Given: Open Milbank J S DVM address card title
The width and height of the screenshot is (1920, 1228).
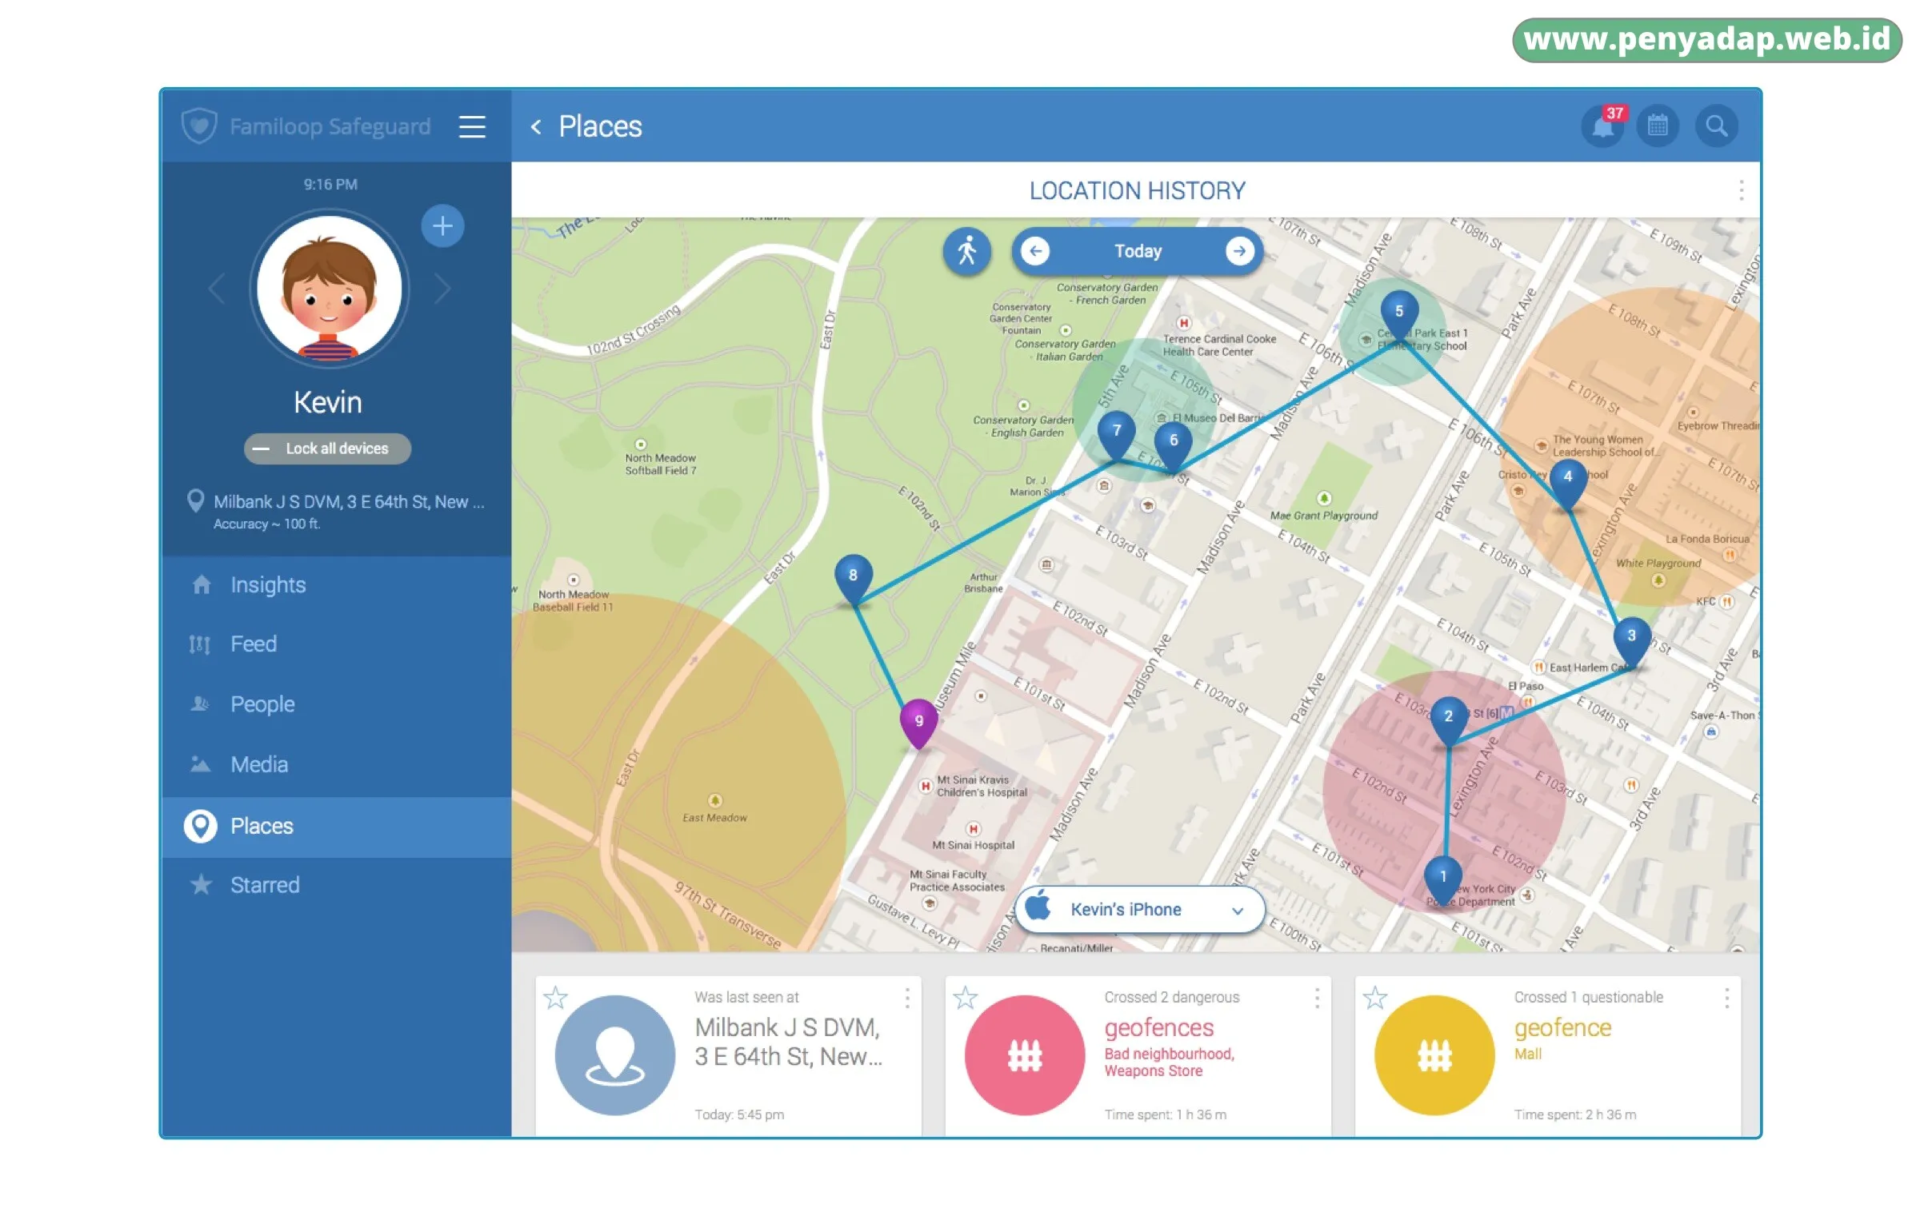Looking at the screenshot, I should tap(788, 1042).
